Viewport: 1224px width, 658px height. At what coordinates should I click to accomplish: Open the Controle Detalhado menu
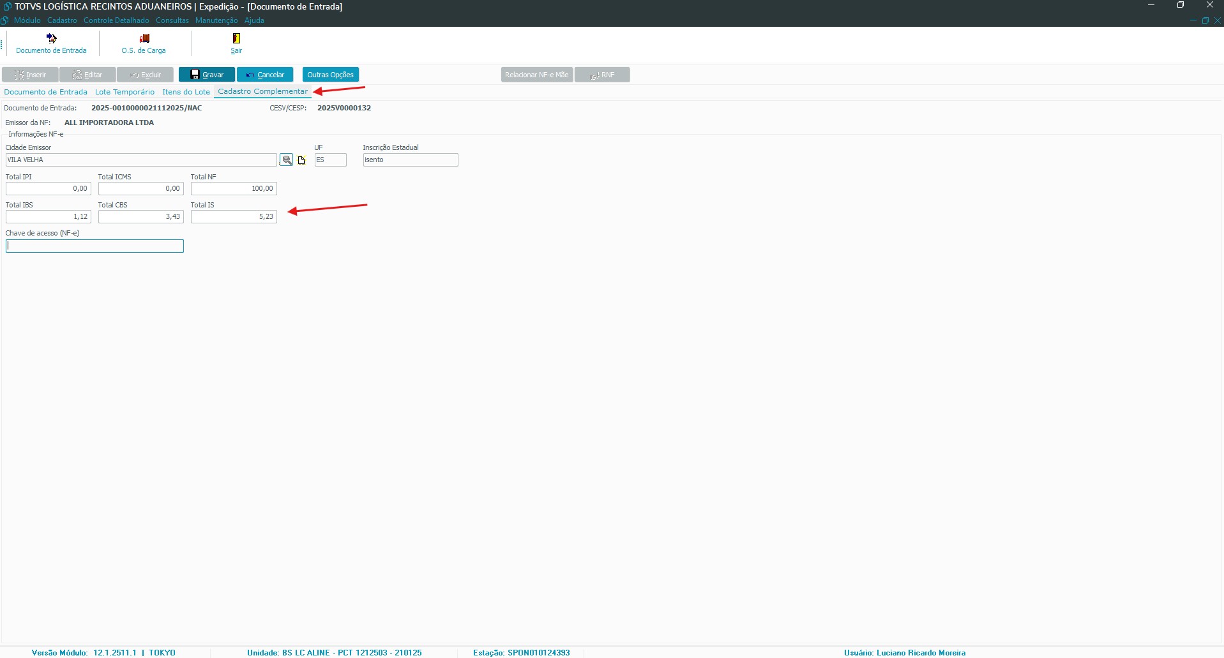coord(116,20)
